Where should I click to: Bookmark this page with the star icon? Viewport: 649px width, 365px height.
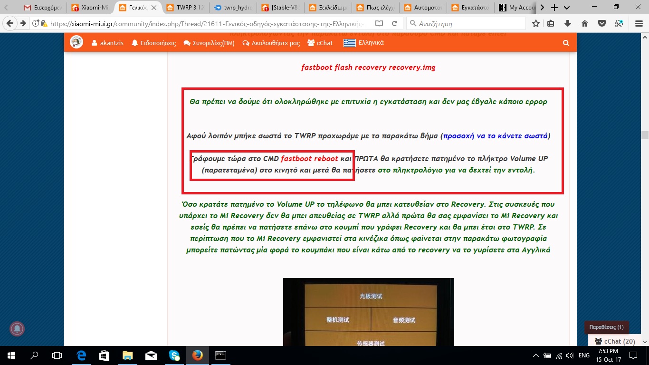click(536, 23)
